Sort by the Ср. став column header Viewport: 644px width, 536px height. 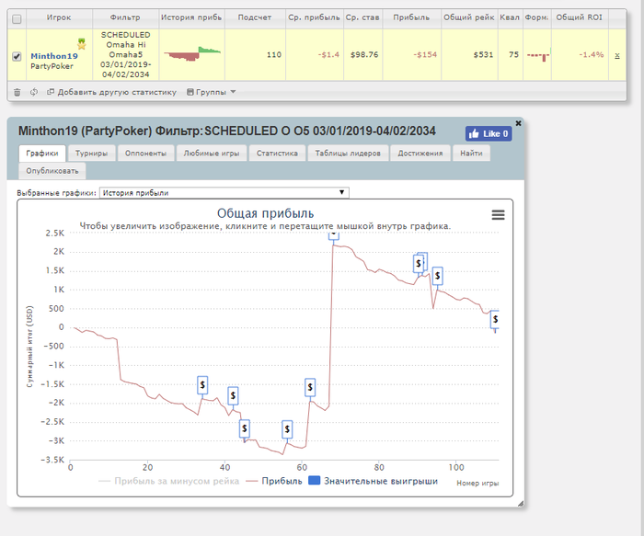tap(362, 17)
